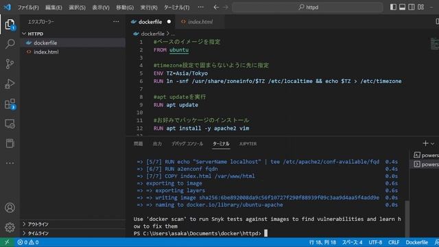Open the 編集(E) menu

click(x=54, y=8)
